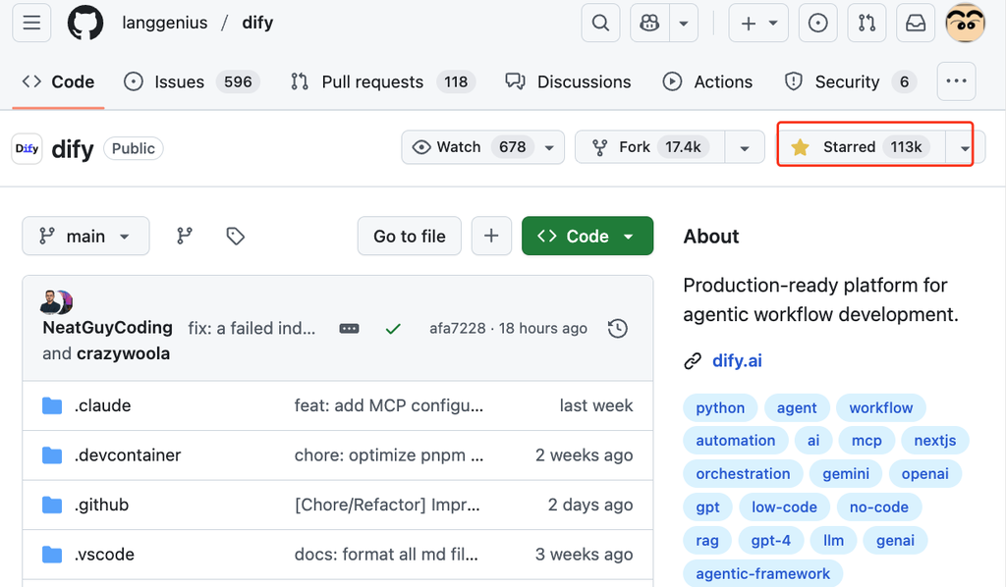
Task: Open pull requests icon in header
Action: [x=866, y=24]
